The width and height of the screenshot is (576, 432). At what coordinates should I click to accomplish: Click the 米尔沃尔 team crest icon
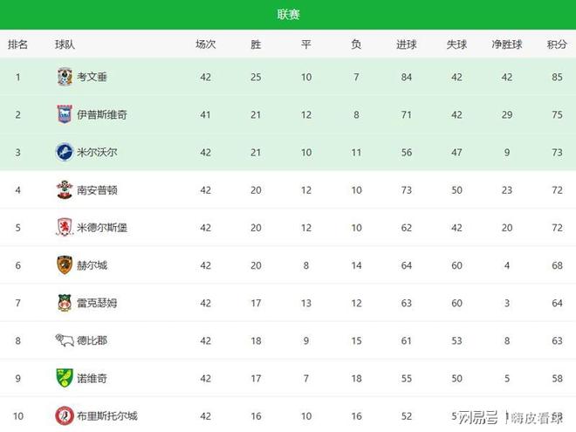tap(64, 152)
